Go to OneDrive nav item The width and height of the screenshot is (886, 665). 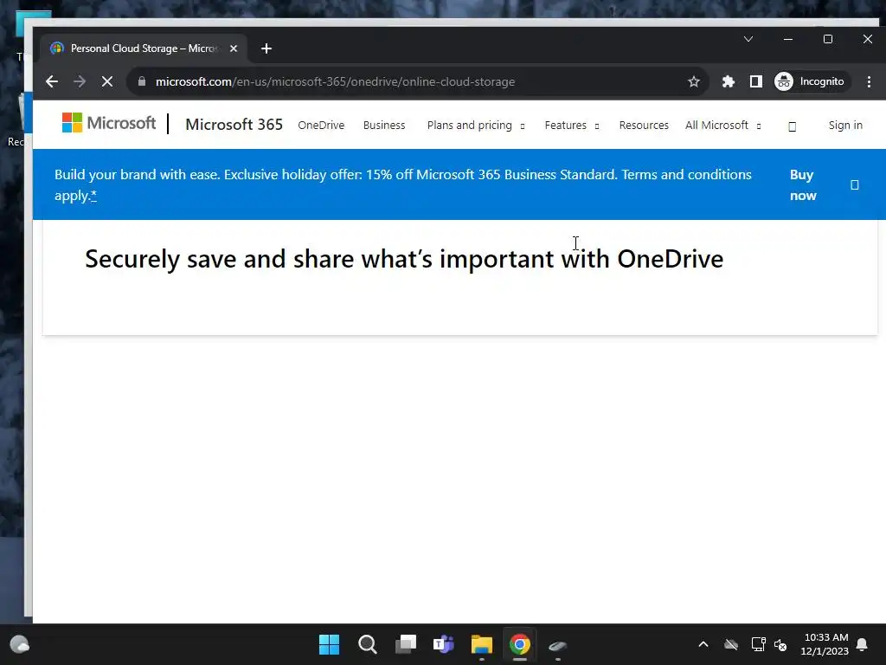[321, 125]
